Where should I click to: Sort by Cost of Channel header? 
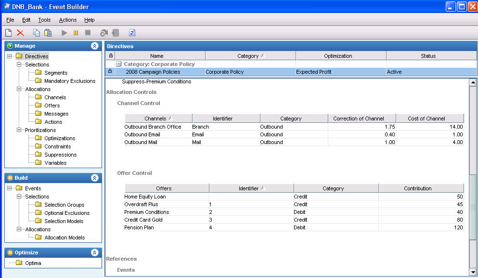pyautogui.click(x=430, y=119)
